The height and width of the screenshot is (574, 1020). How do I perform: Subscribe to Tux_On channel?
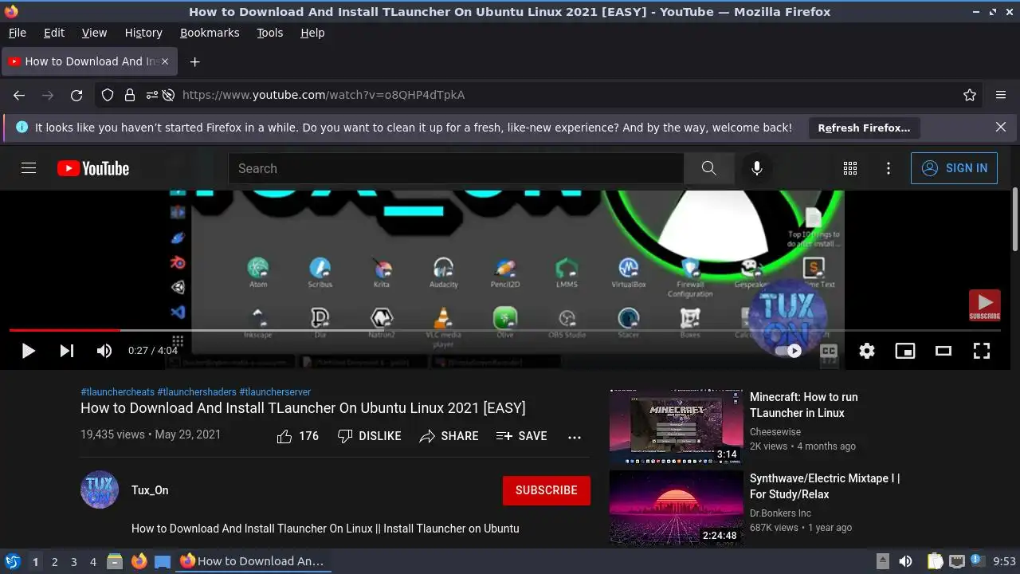coord(547,490)
